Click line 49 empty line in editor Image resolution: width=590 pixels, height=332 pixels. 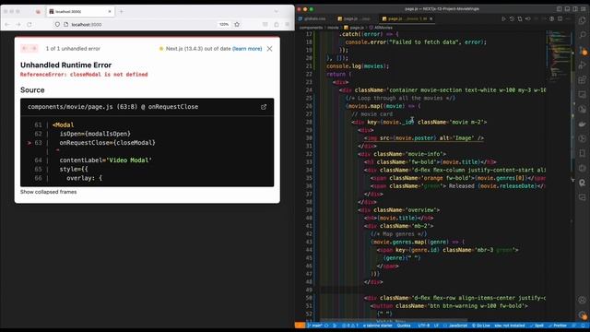pos(432,290)
